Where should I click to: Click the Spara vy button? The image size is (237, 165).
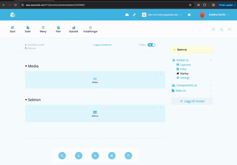(192, 50)
